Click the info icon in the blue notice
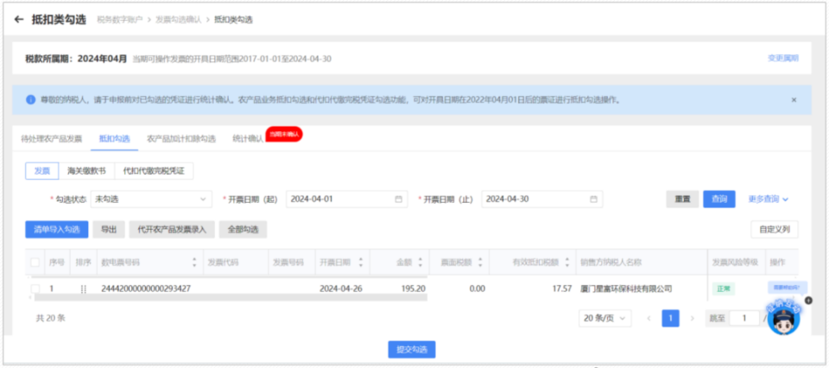This screenshot has width=829, height=368. (31, 99)
